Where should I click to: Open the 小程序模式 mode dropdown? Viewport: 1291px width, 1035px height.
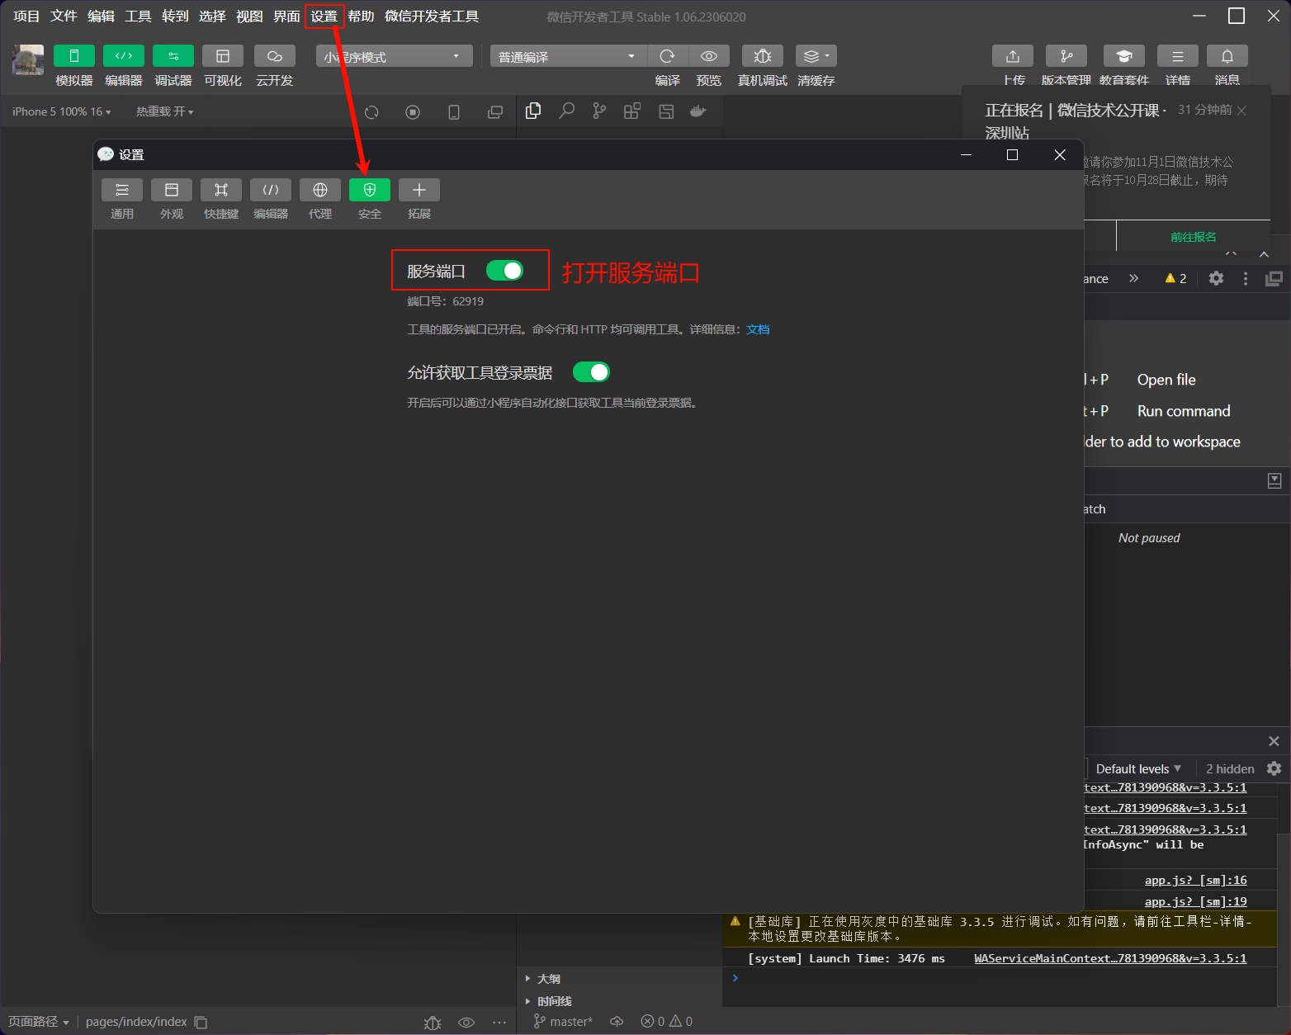pyautogui.click(x=394, y=56)
